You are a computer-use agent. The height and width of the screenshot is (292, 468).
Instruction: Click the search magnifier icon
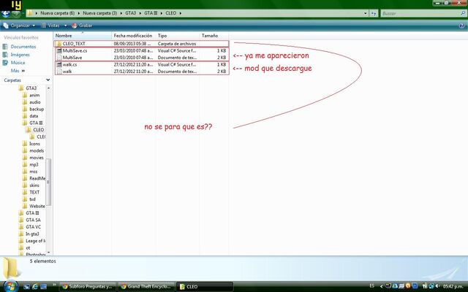click(x=463, y=13)
